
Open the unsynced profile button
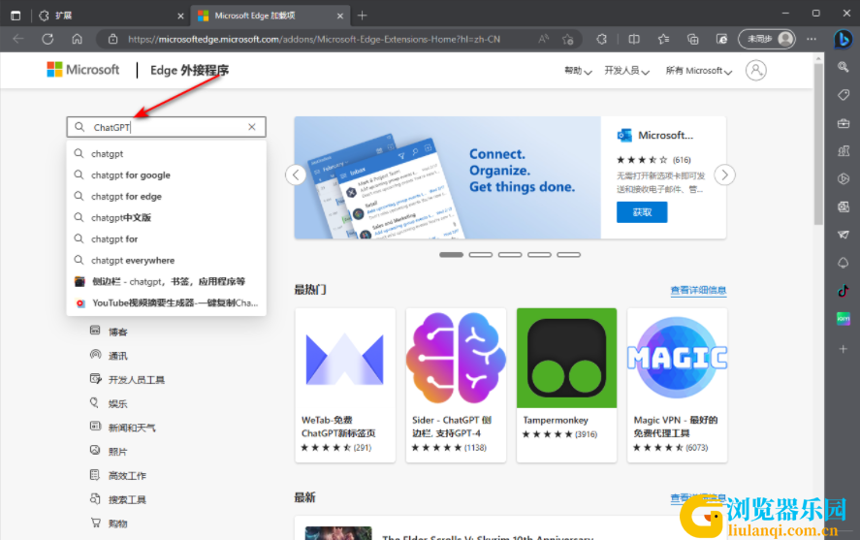(x=767, y=39)
